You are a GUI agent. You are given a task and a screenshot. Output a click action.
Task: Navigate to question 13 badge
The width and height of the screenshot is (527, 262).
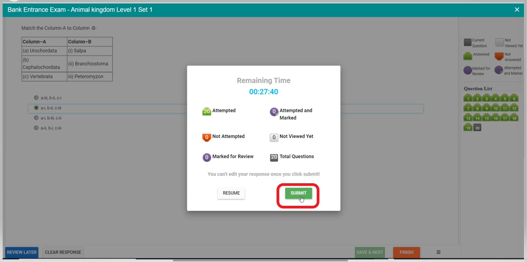click(x=468, y=118)
